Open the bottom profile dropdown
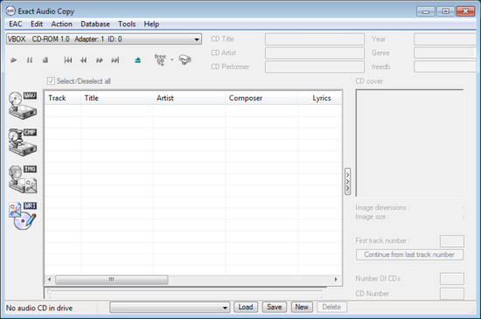The image size is (481, 319). [x=170, y=308]
